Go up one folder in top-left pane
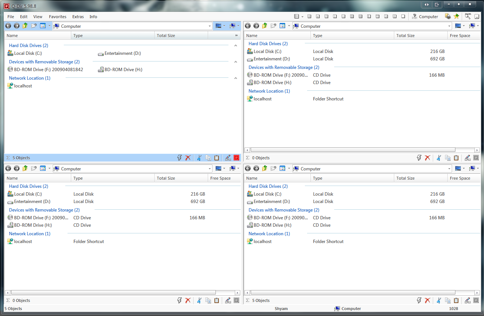484x316 pixels. [25, 26]
